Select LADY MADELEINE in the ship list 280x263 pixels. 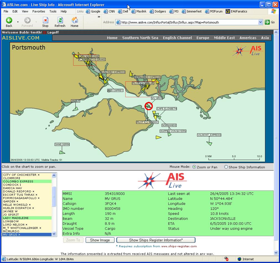click(27, 218)
